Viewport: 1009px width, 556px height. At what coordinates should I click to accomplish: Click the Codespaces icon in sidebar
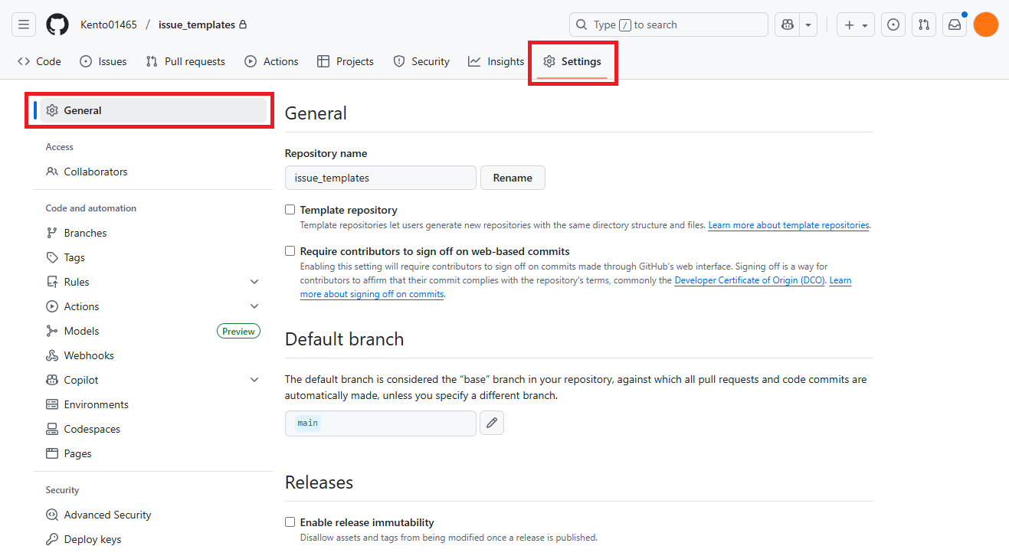click(x=52, y=429)
